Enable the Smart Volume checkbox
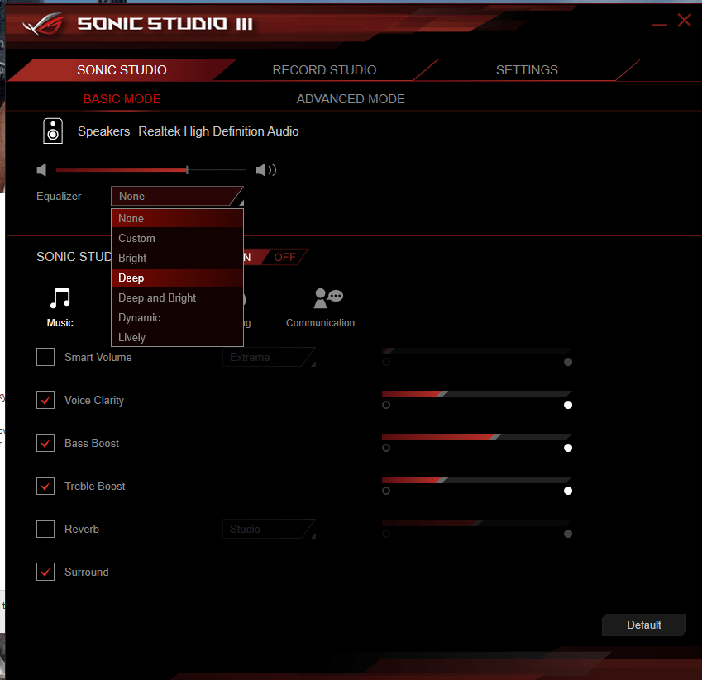The image size is (702, 680). [45, 357]
